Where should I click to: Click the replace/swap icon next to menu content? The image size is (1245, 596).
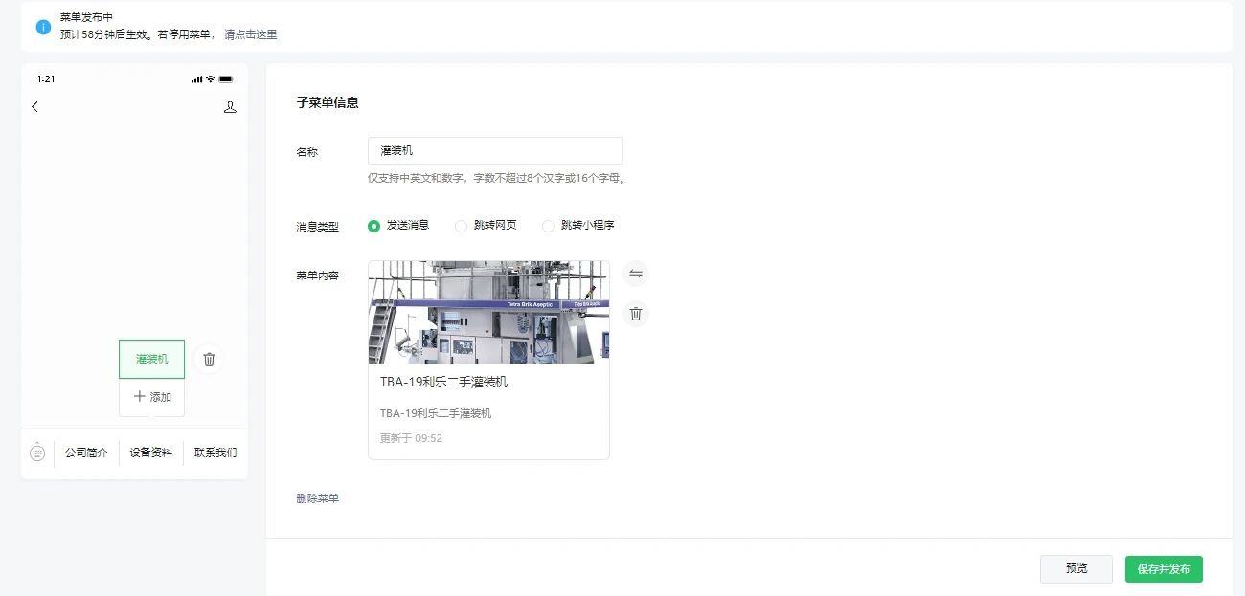635,274
